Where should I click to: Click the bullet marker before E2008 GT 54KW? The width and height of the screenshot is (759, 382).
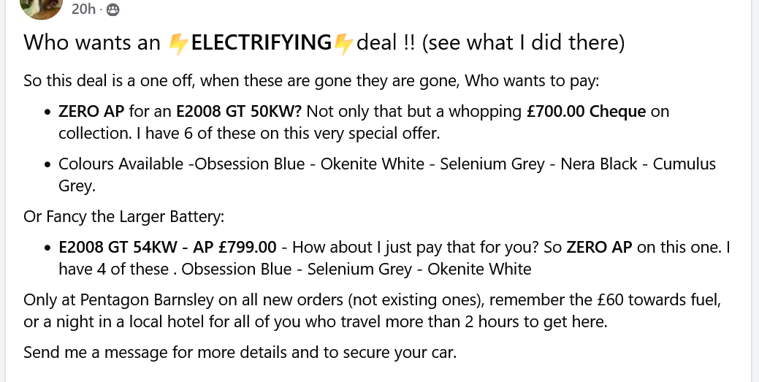48,248
